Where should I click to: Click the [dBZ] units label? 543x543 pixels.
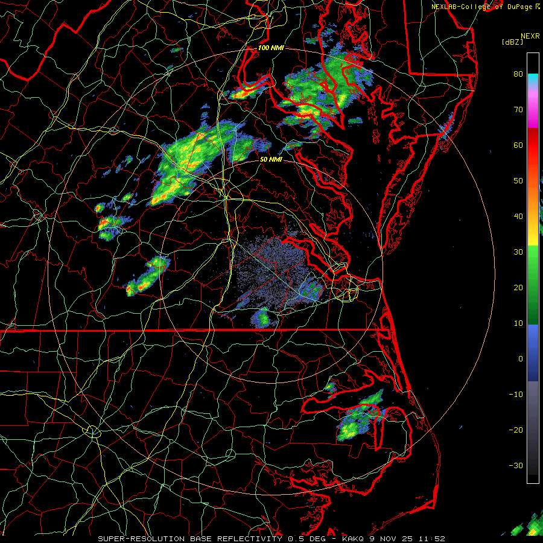[512, 42]
